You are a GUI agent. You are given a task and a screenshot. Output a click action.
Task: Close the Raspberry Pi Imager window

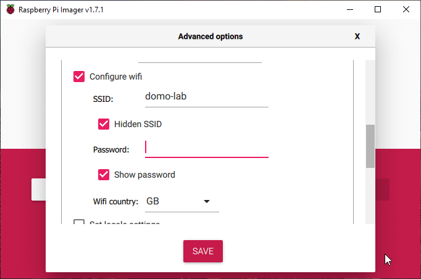click(406, 9)
